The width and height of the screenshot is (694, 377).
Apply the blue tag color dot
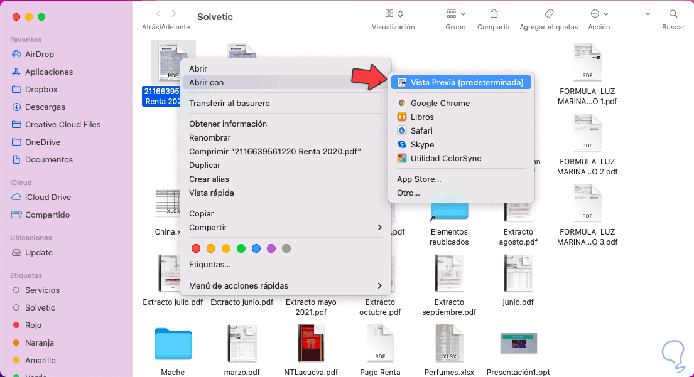click(256, 248)
